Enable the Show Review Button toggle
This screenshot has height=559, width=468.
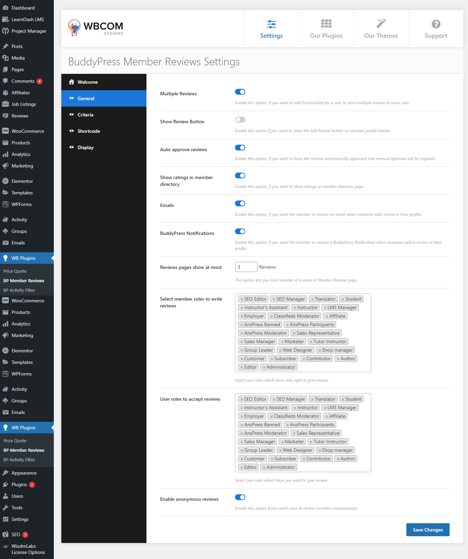pos(240,120)
